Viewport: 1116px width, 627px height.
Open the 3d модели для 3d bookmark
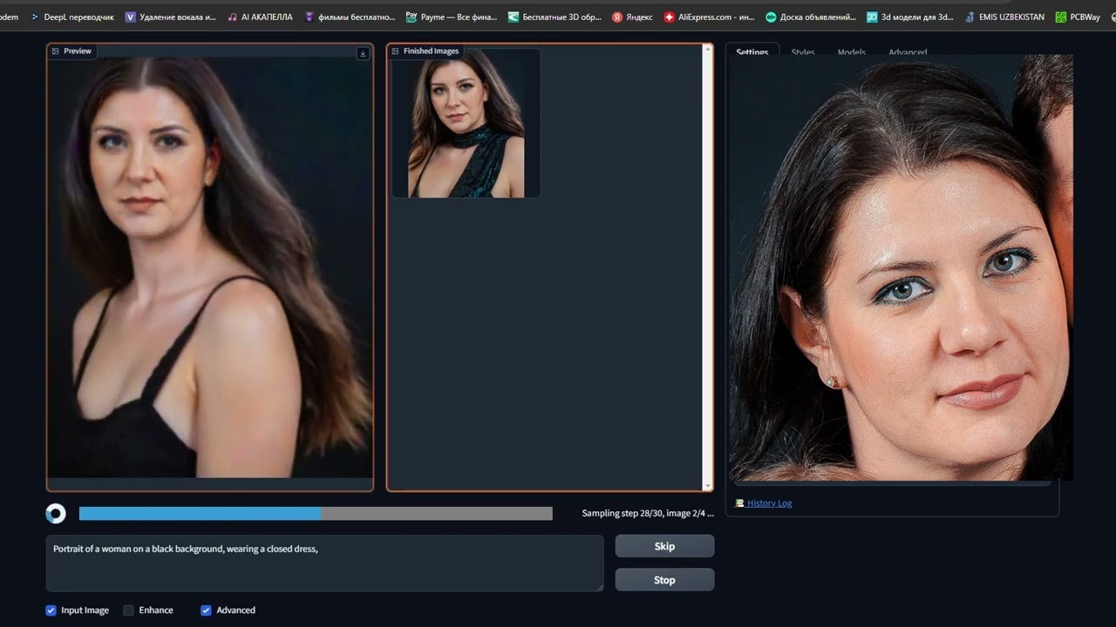910,17
